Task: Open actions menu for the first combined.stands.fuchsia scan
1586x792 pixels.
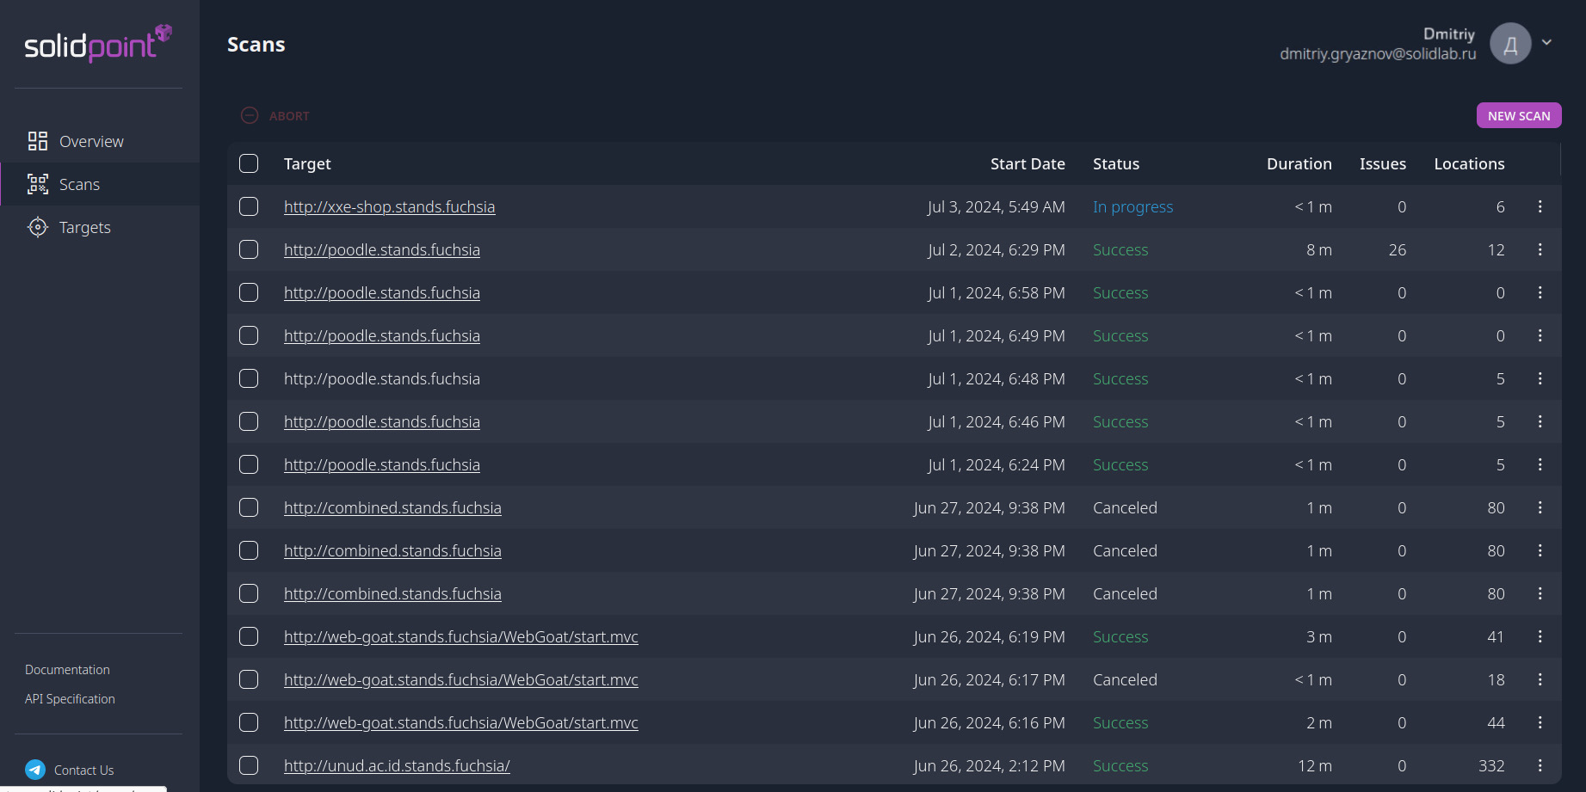Action: 1540,507
